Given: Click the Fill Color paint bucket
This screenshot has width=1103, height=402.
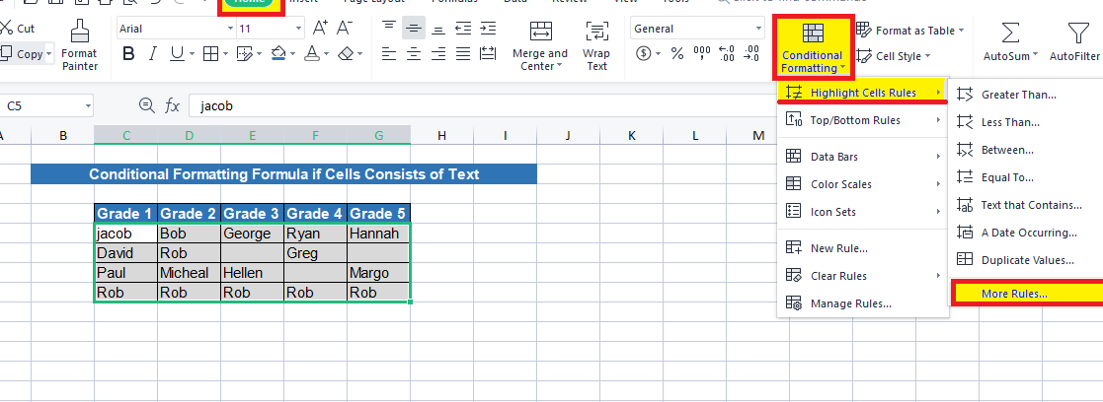Looking at the screenshot, I should tap(278, 54).
